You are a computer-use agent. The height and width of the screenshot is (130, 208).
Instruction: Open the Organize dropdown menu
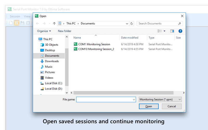coord(44,31)
